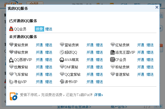Gift 绿钻贵族 via 赠送 link
The image size is (165, 109).
point(49,52)
